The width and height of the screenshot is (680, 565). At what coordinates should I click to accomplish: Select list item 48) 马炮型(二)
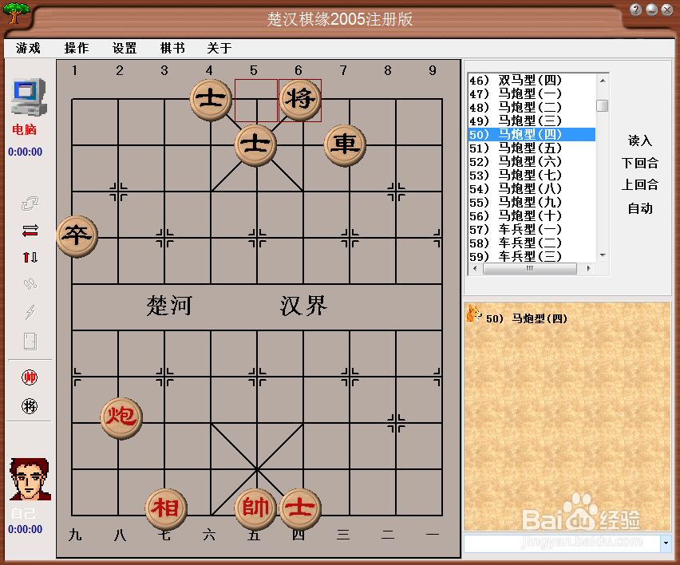[532, 107]
